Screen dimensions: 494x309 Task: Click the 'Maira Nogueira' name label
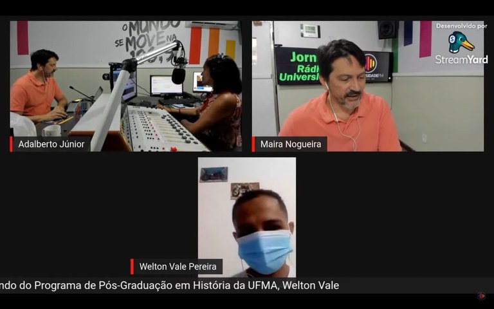pyautogui.click(x=289, y=144)
